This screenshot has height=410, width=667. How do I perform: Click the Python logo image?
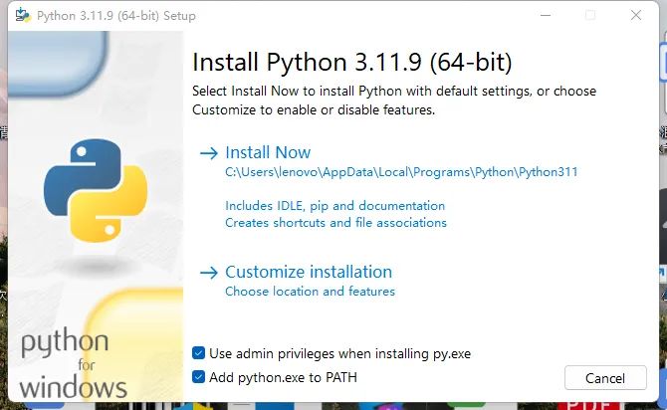[x=96, y=190]
